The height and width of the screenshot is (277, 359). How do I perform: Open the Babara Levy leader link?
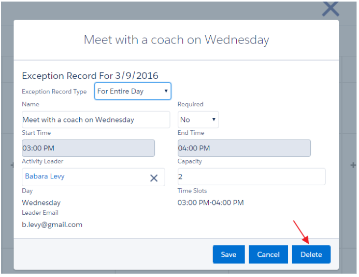click(45, 176)
